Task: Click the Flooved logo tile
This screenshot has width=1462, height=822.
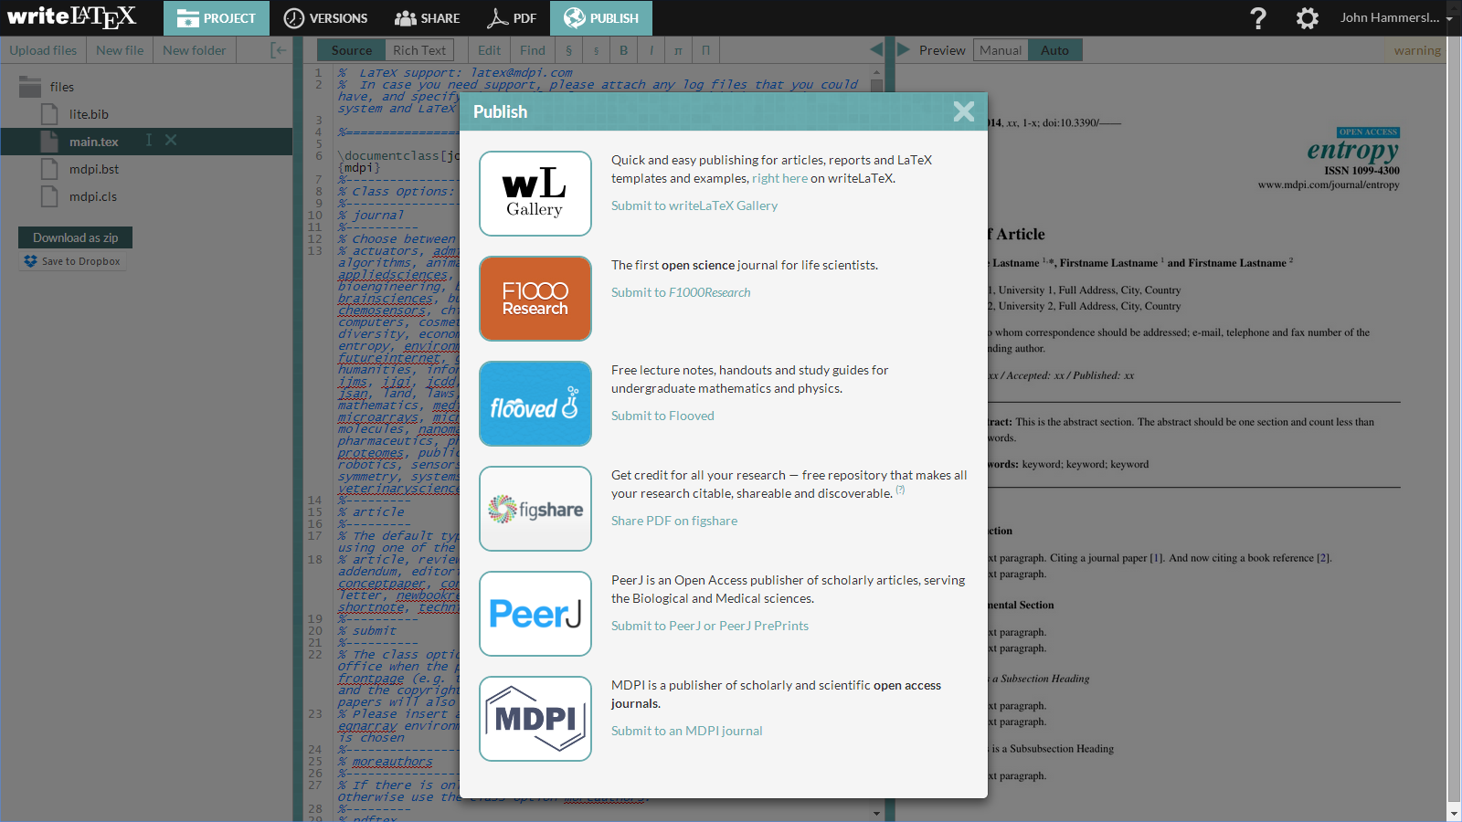Action: click(535, 404)
